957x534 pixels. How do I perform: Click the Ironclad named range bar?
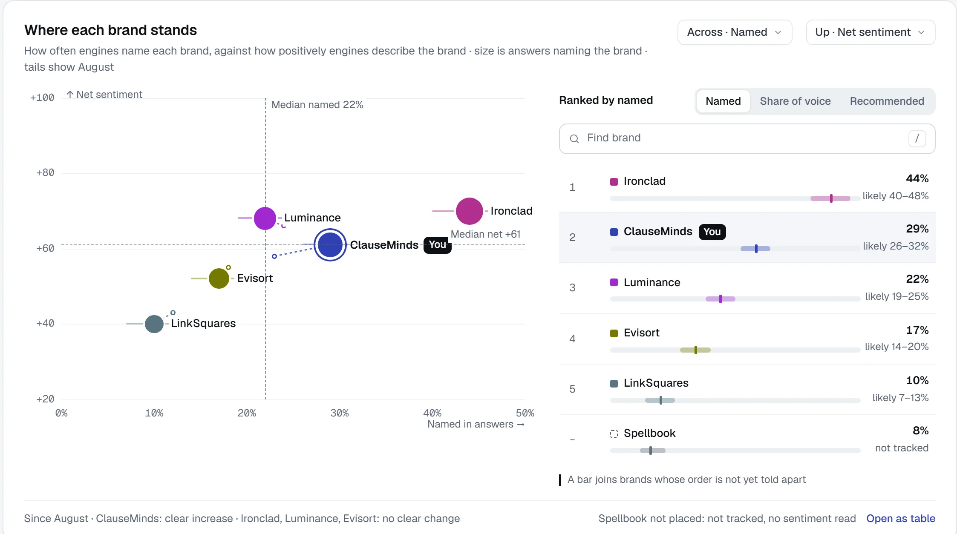pos(830,198)
